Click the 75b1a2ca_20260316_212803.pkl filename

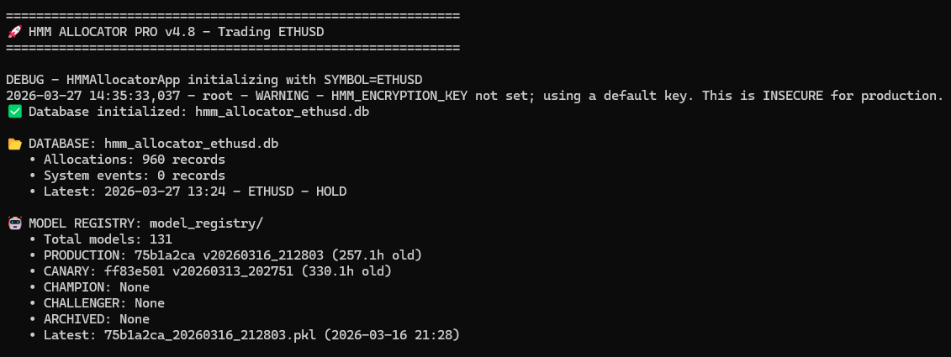209,335
